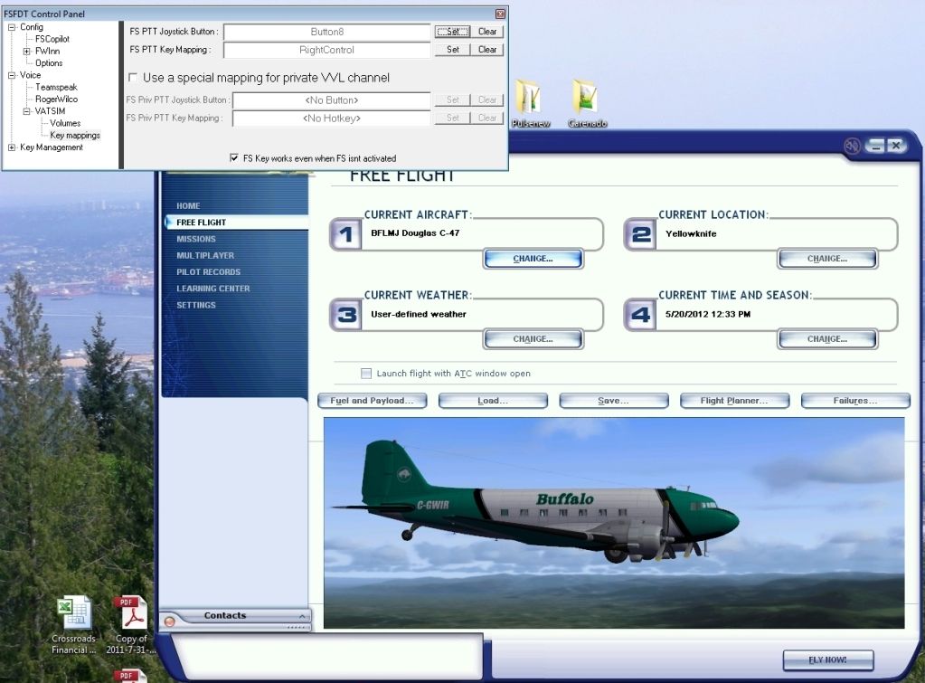This screenshot has width=925, height=683.
Task: Expand the Contacts panel chevron
Action: [x=302, y=616]
